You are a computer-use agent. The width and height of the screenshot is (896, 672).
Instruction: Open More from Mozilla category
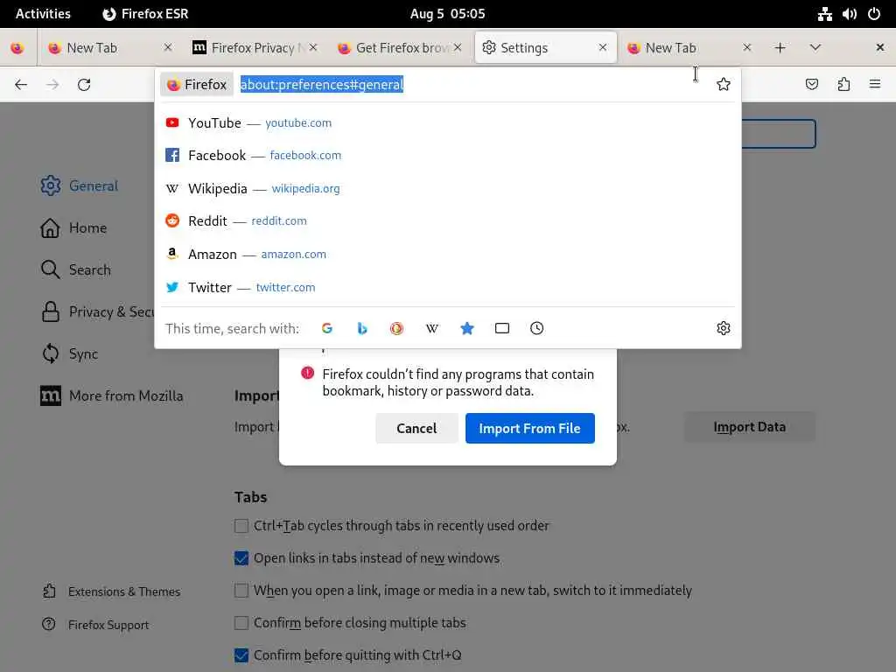[112, 396]
